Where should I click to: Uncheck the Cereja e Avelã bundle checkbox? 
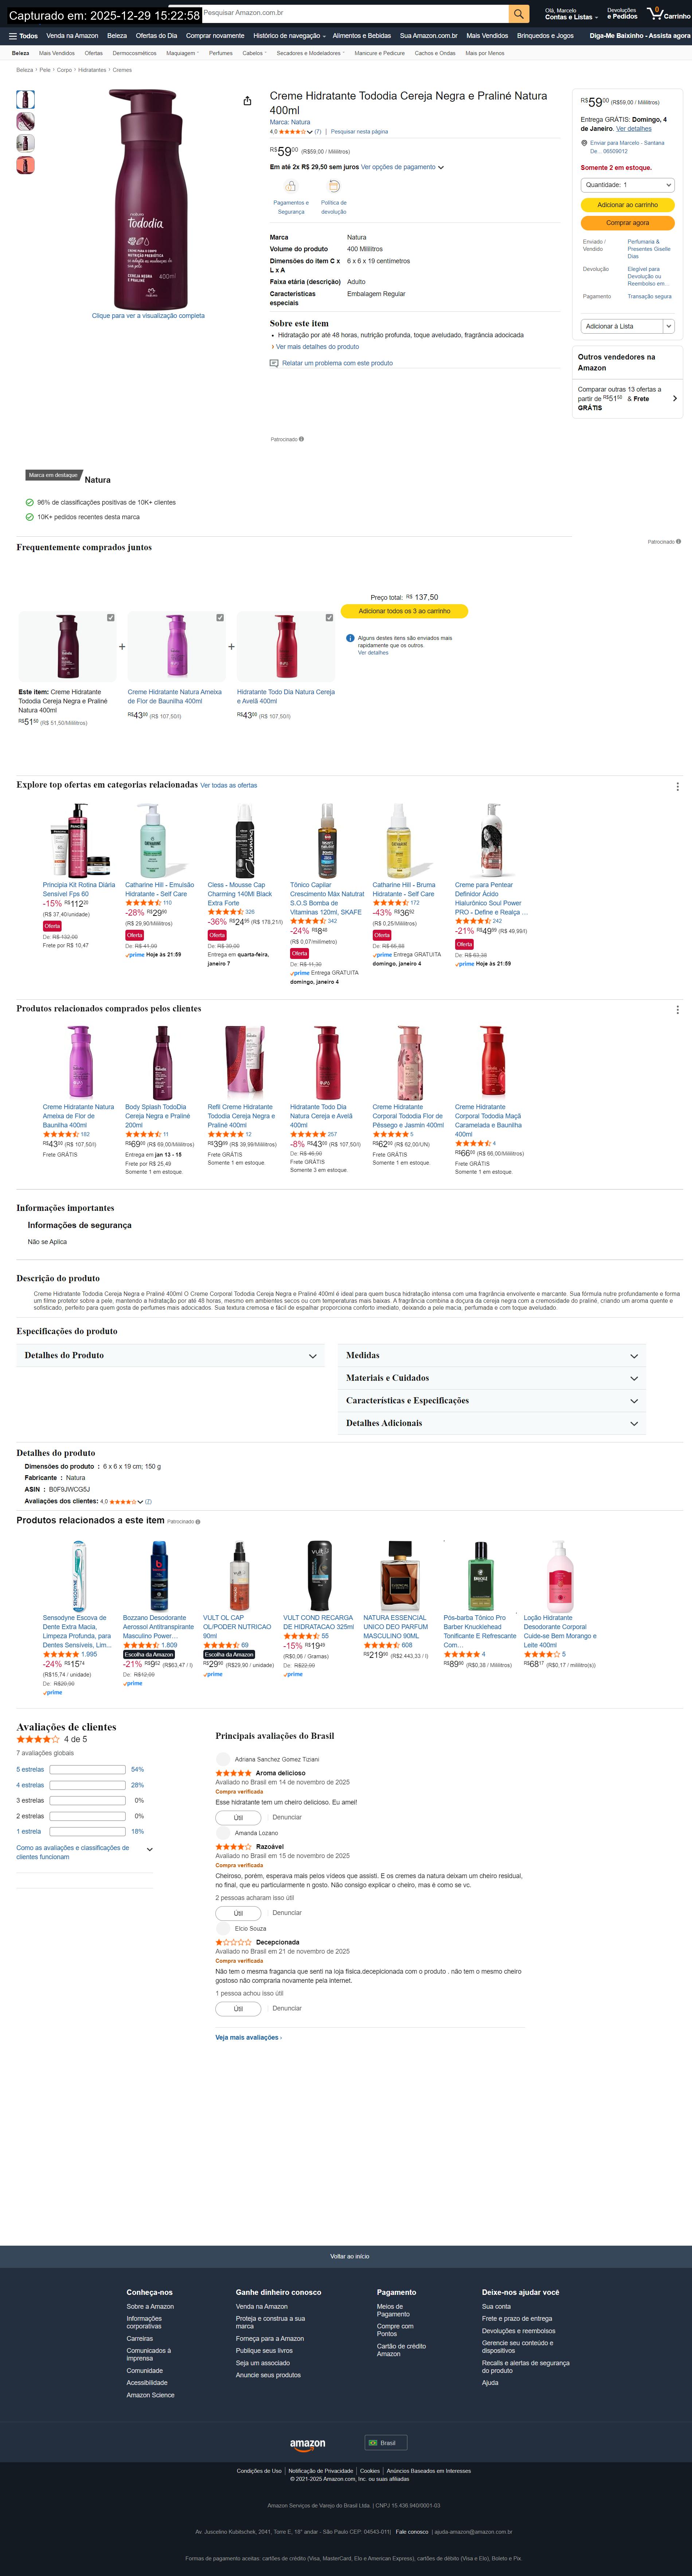pyautogui.click(x=329, y=618)
